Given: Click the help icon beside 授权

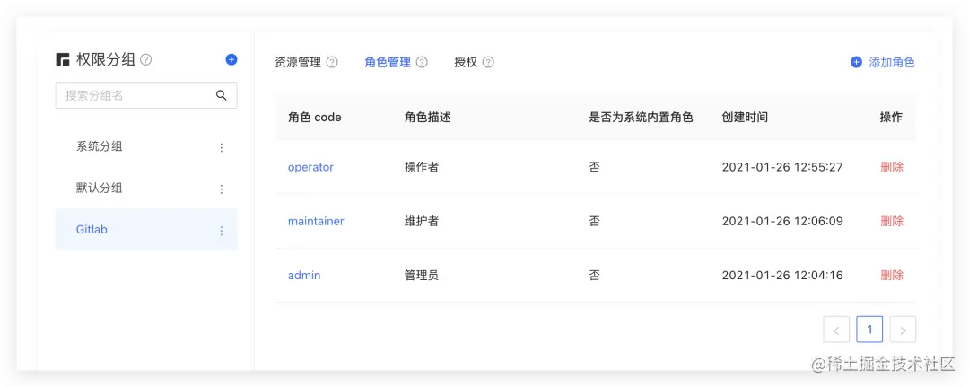Looking at the screenshot, I should click(488, 63).
